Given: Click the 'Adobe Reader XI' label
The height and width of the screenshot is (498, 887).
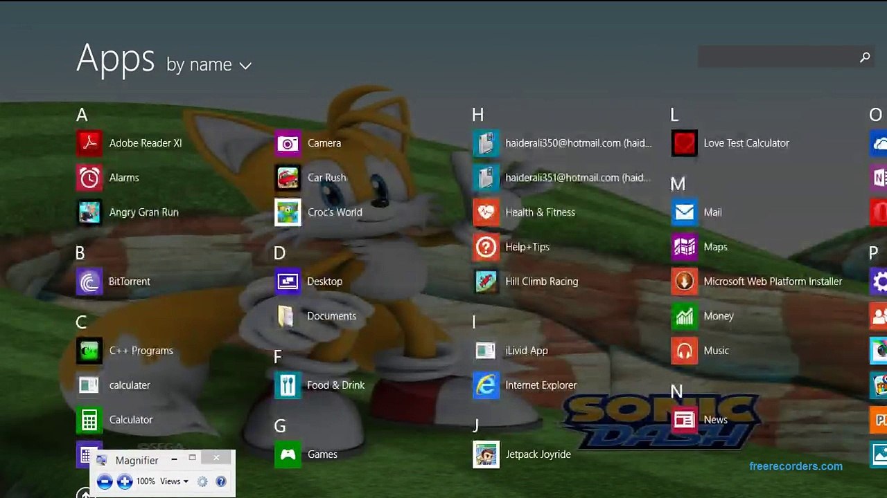Looking at the screenshot, I should click(x=146, y=143).
